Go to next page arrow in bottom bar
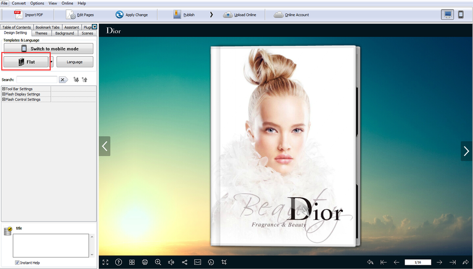The height and width of the screenshot is (269, 473). 439,263
